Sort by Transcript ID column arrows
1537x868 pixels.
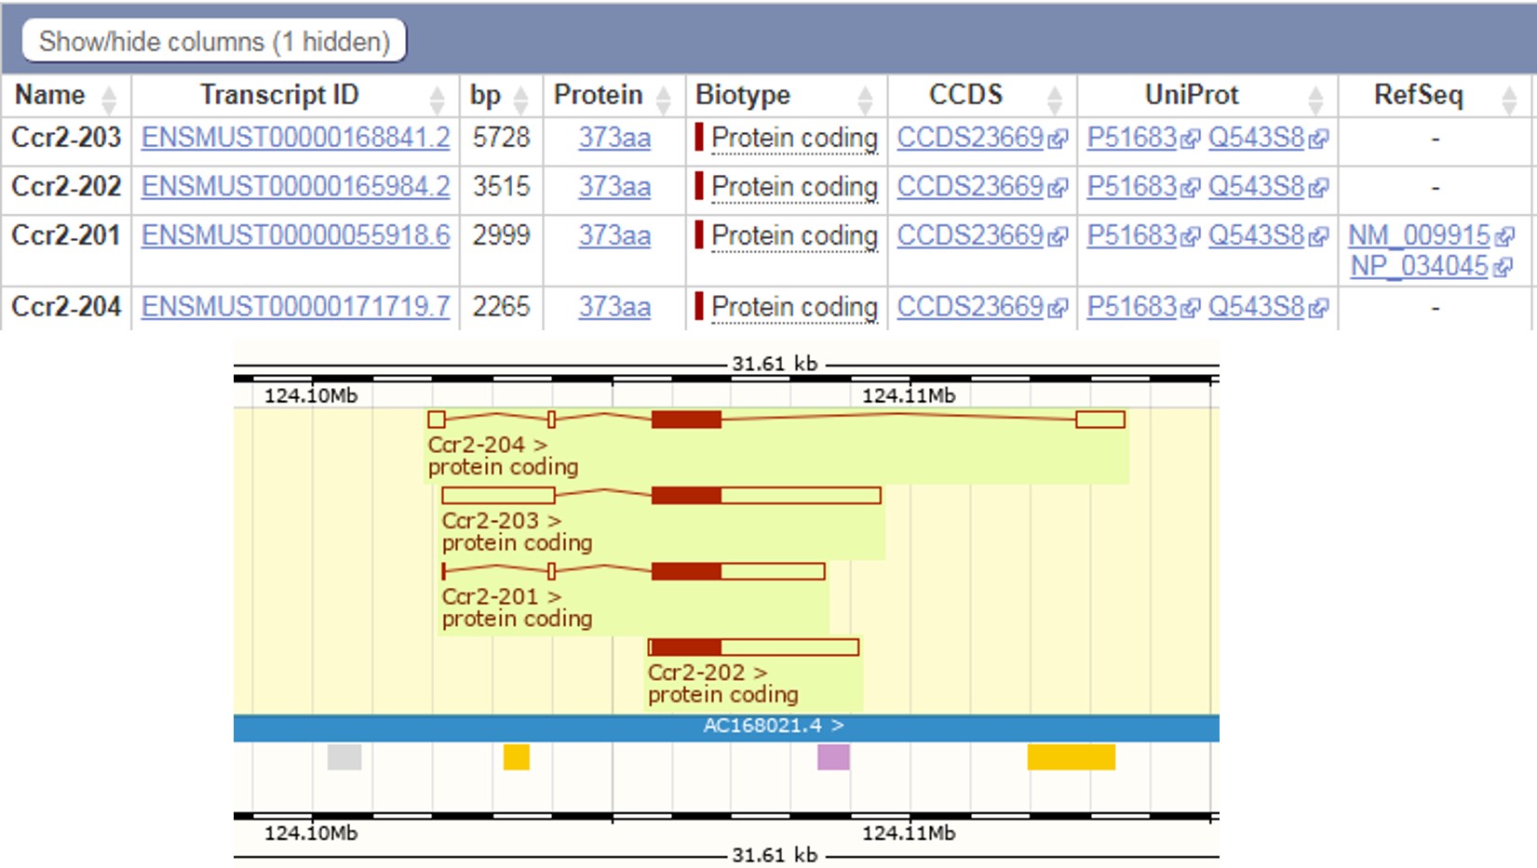pyautogui.click(x=437, y=98)
